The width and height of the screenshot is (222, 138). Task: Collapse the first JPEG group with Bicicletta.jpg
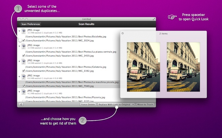(19, 31)
